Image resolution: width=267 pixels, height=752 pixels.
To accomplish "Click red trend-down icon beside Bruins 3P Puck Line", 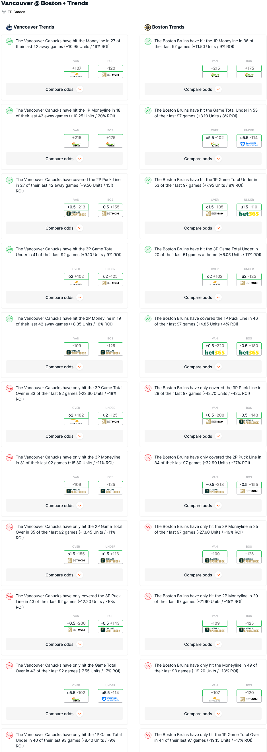I will point(148,388).
